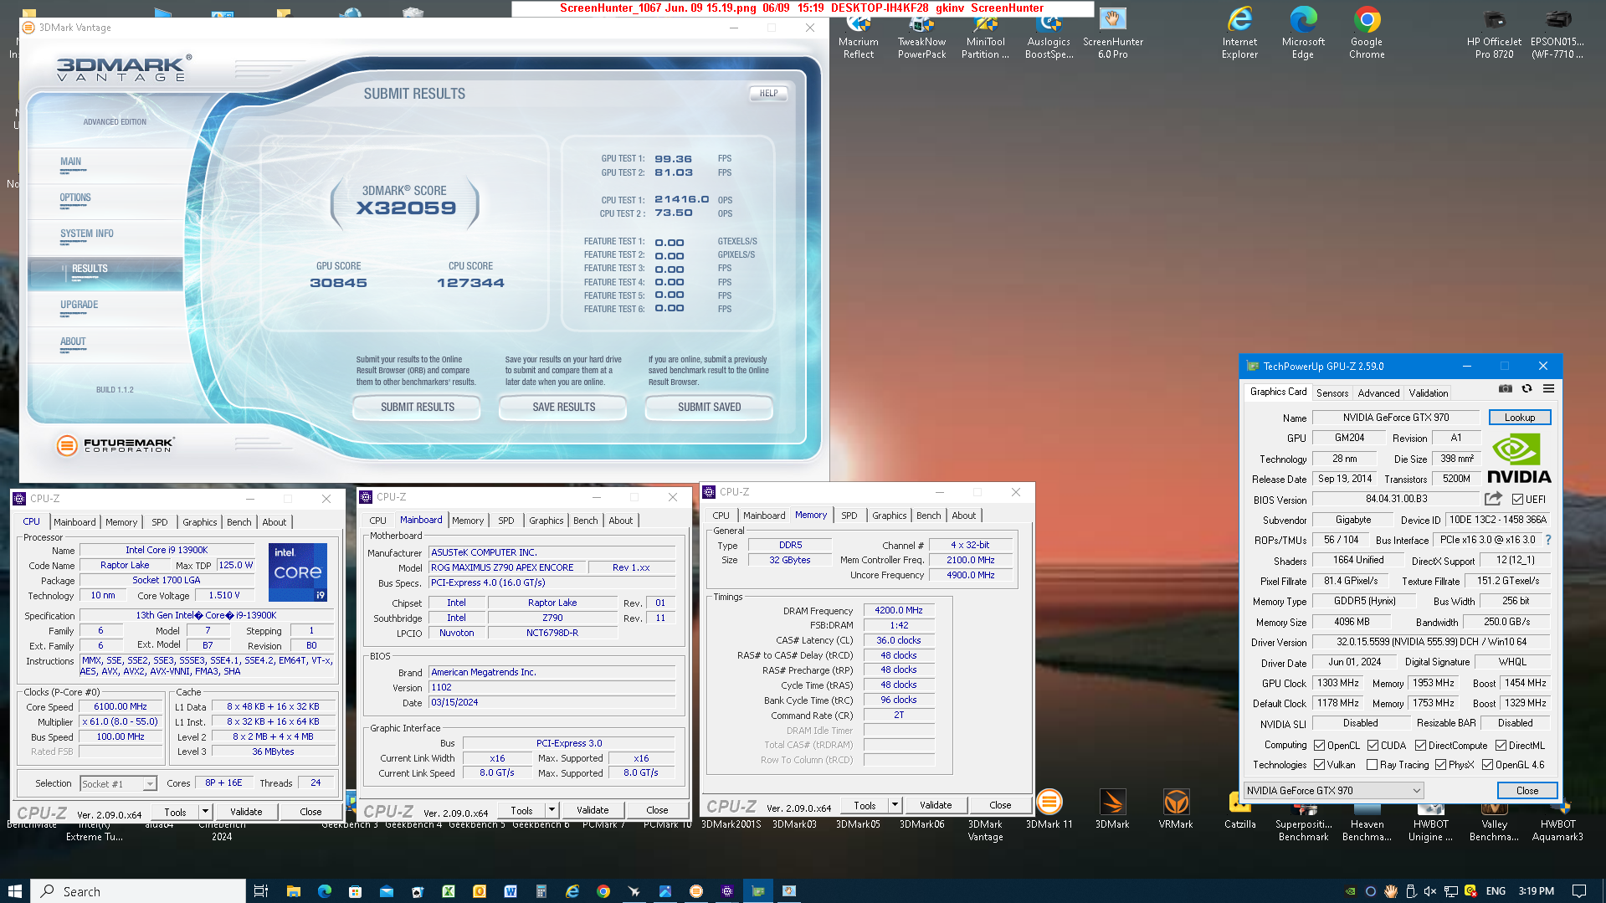Viewport: 1606px width, 903px height.
Task: Click the Bus Interface question mark icon
Action: [x=1548, y=540]
